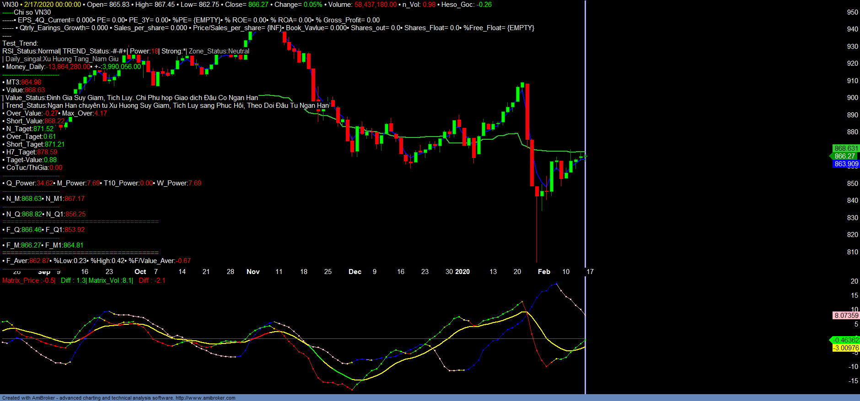Click the Oct label on the date axis
Image resolution: width=860 pixels, height=401 pixels.
click(140, 272)
